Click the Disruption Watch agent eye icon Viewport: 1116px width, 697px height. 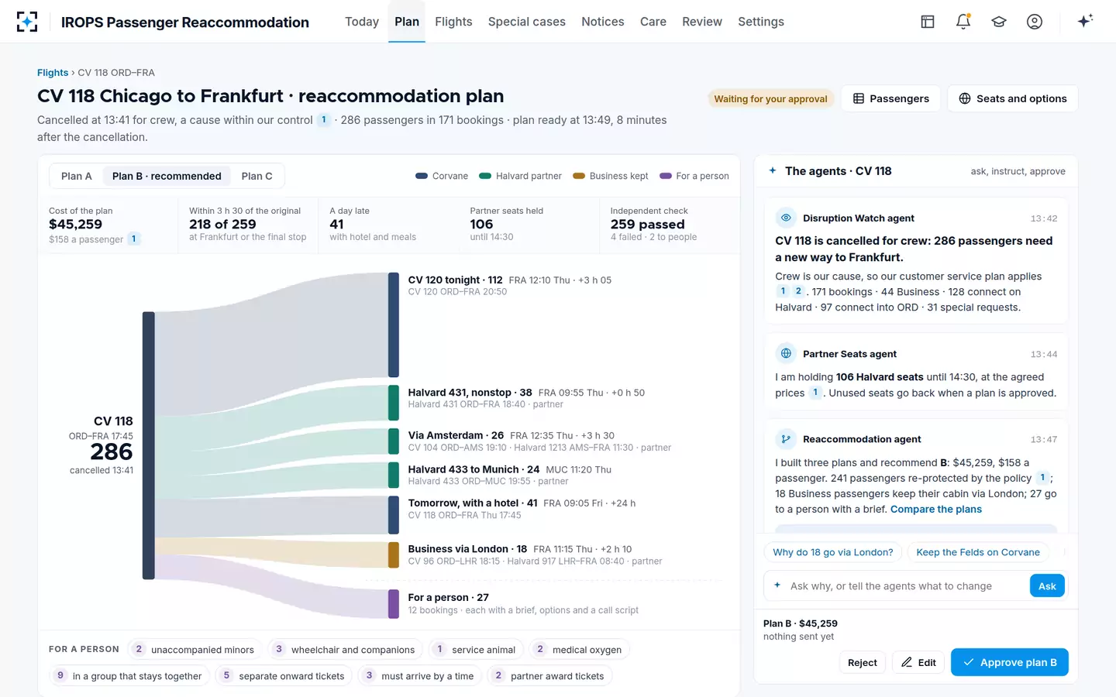point(786,218)
